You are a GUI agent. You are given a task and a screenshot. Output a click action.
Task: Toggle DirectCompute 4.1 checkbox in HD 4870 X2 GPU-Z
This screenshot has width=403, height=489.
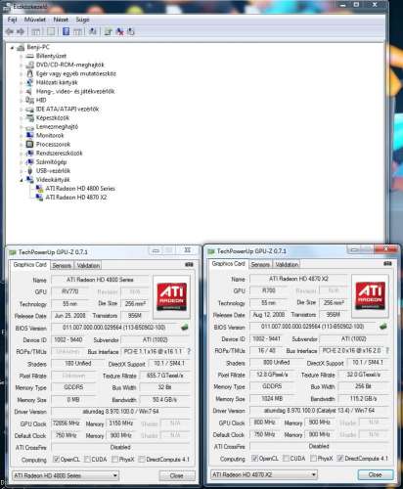tap(340, 458)
